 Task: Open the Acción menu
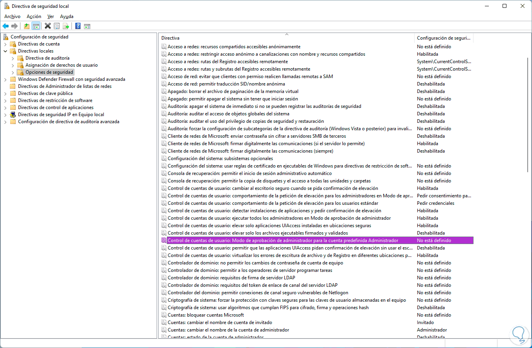(34, 16)
